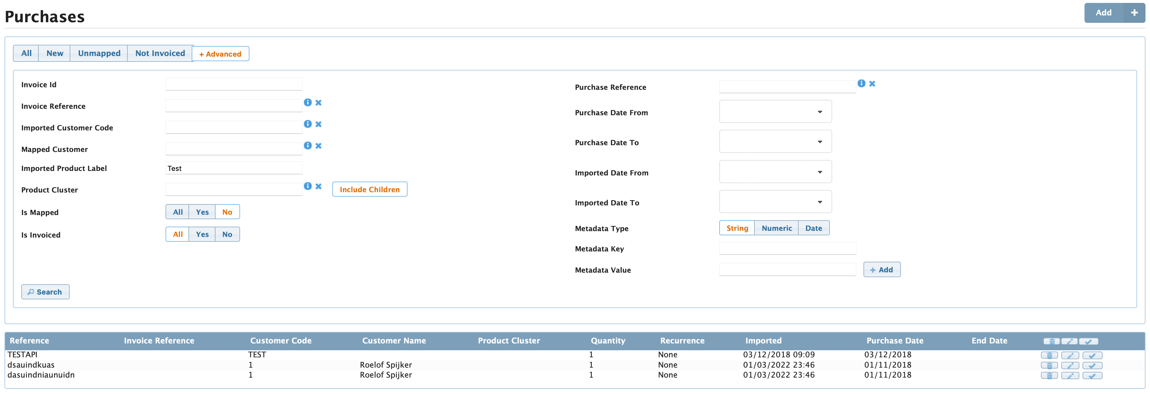Open the Imported Customer Code info popup
1150x394 pixels.
click(308, 124)
